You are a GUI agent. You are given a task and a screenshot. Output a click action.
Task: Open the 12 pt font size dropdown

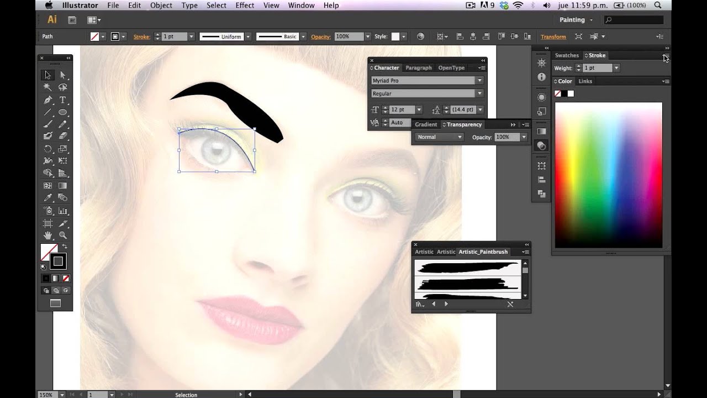click(419, 109)
